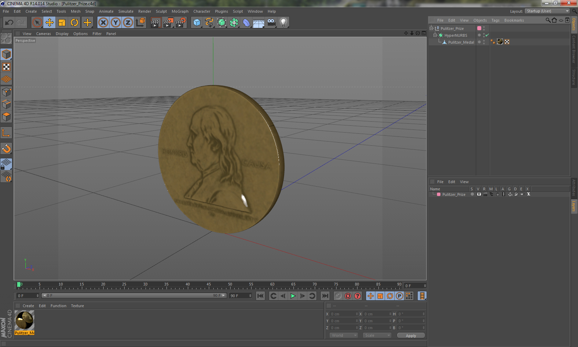This screenshot has height=347, width=578.
Task: Render to Picture Viewer
Action: pos(168,23)
